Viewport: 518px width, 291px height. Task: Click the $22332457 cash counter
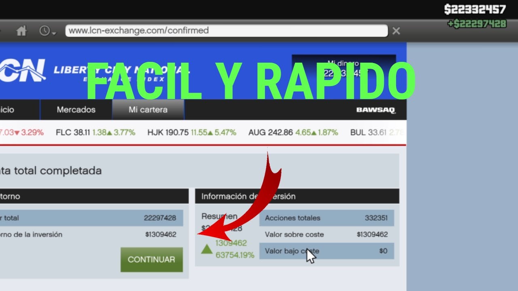point(475,9)
